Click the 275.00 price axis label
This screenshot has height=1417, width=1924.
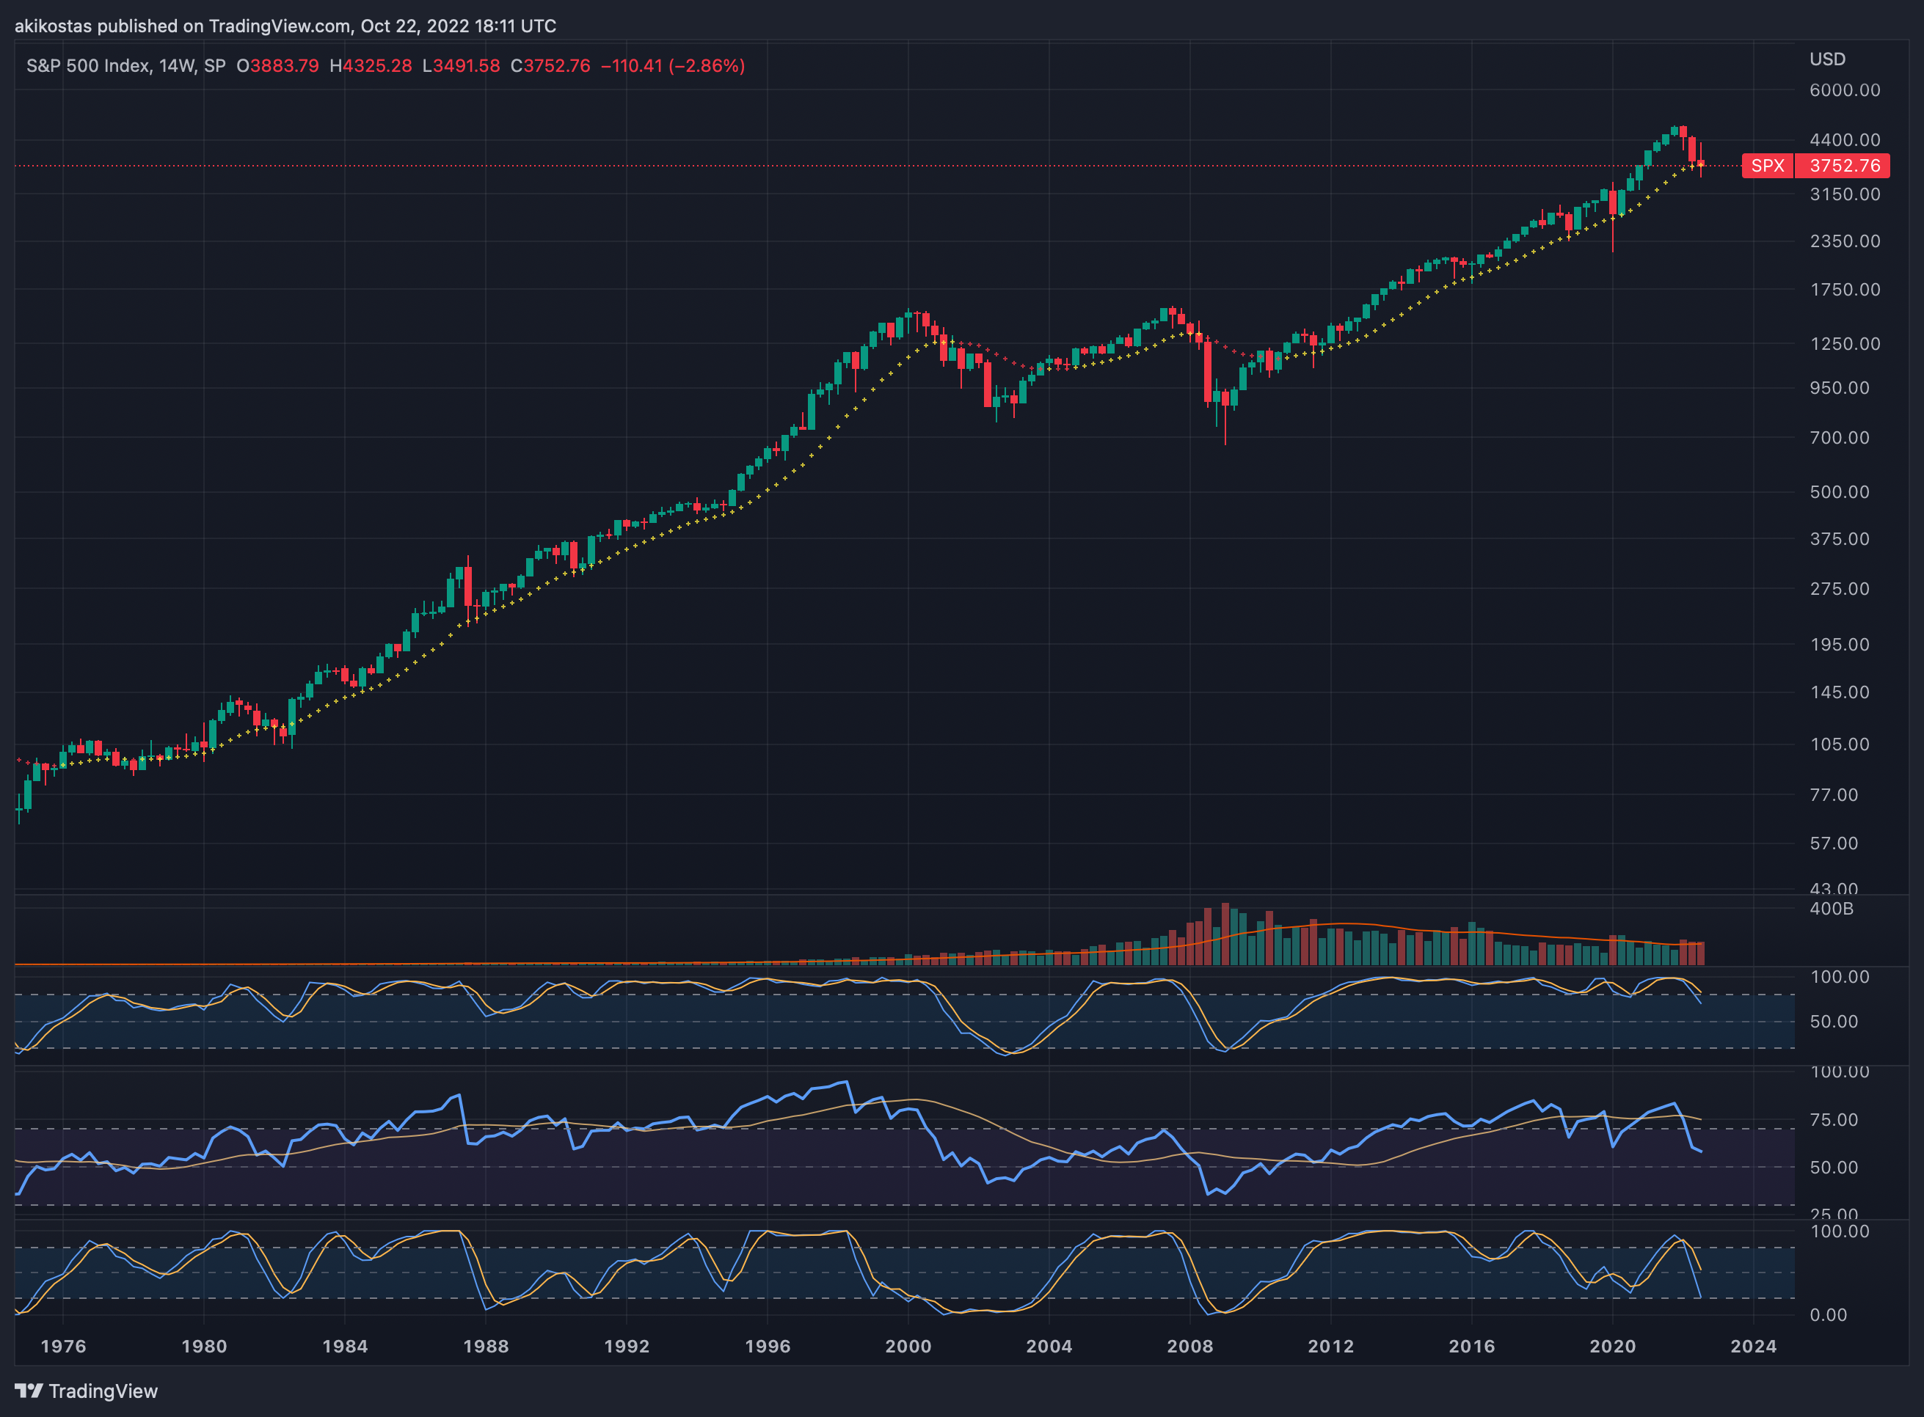pos(1839,589)
